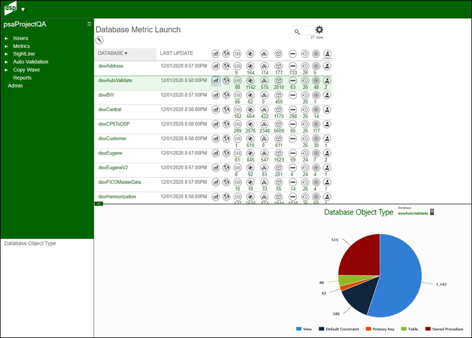Image resolution: width=472 pixels, height=338 pixels.
Task: Click the Table legend color swatch
Action: pyautogui.click(x=404, y=329)
